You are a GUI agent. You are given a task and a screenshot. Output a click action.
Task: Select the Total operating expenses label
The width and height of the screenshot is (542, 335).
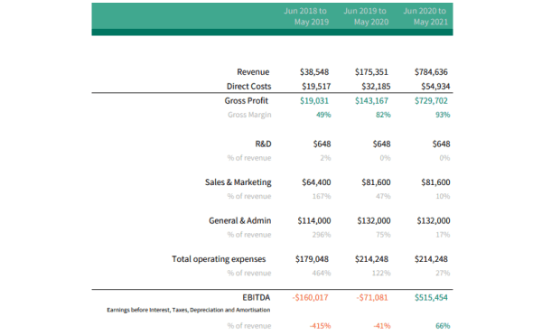tap(219, 259)
